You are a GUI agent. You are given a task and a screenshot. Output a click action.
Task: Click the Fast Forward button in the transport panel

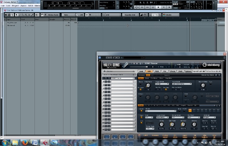point(147,7)
